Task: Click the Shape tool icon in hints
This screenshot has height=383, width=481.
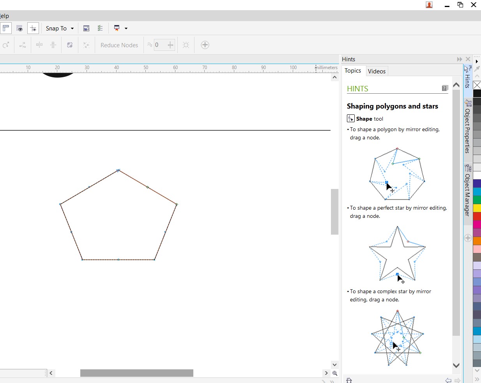Action: (x=351, y=118)
